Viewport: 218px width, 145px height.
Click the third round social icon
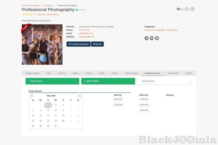click(x=157, y=38)
